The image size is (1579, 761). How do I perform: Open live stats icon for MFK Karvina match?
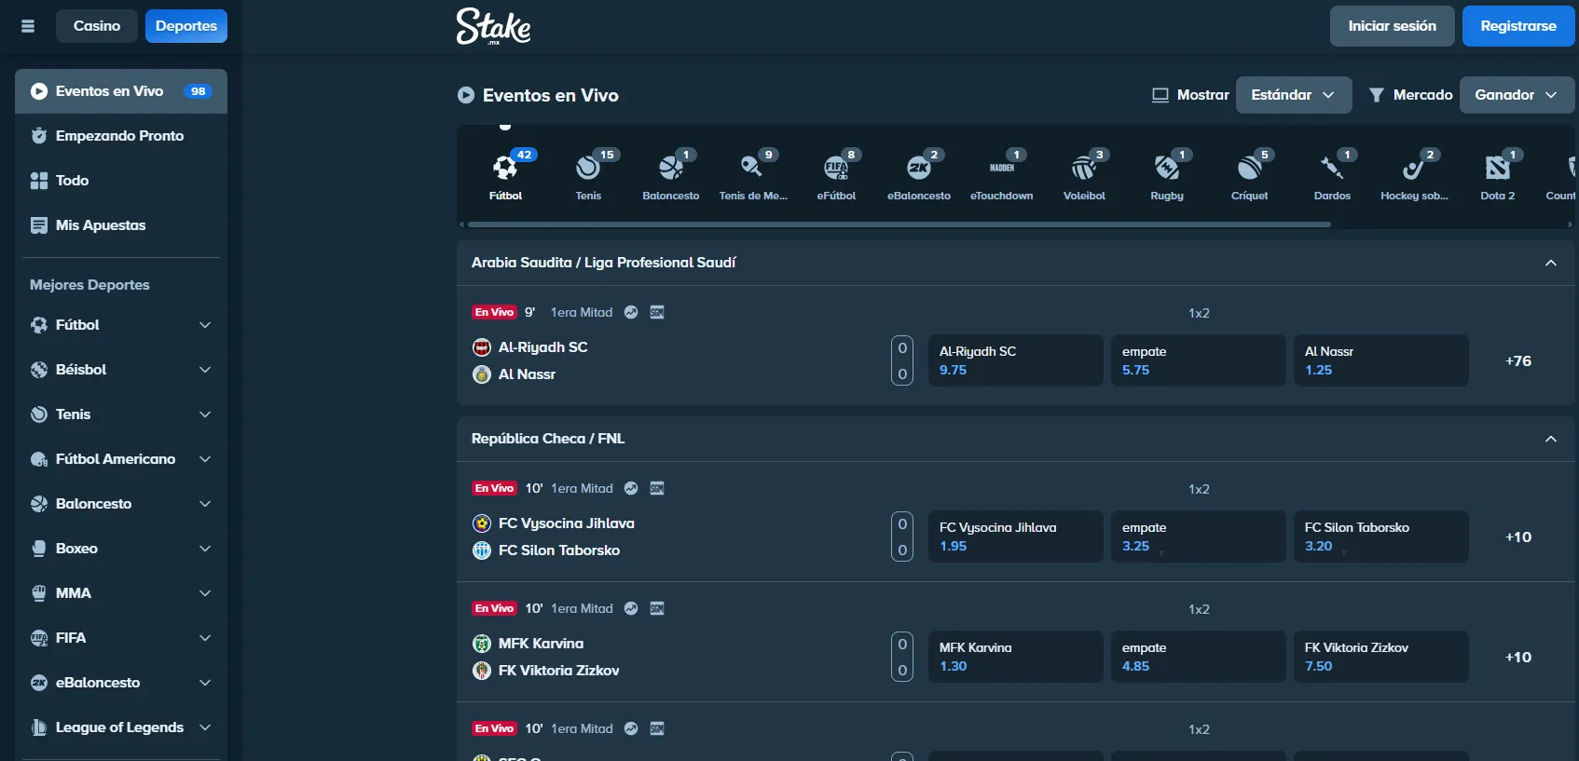tap(631, 608)
